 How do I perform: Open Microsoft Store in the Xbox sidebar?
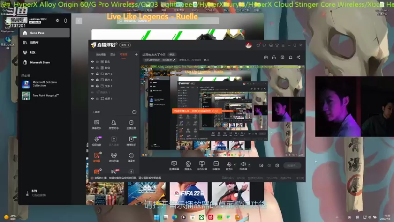click(45, 62)
